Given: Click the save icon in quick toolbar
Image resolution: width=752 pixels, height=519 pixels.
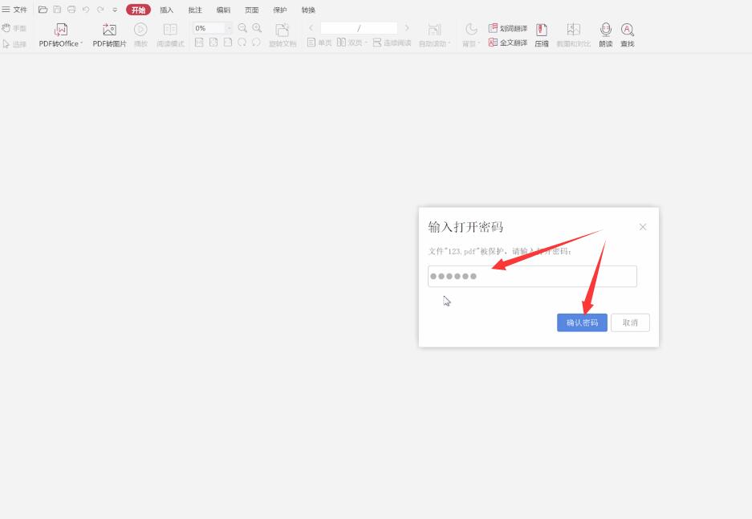Looking at the screenshot, I should point(57,10).
